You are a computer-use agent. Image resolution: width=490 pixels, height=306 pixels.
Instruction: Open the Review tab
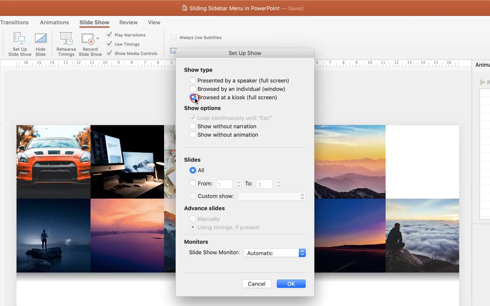pyautogui.click(x=128, y=22)
